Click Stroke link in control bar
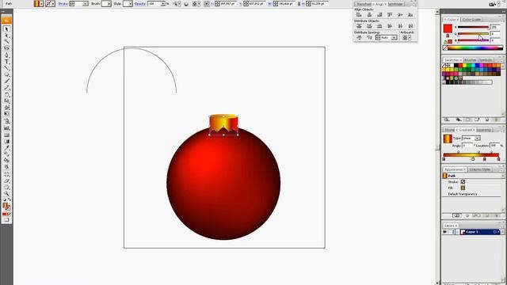507x285 pixels. click(x=63, y=4)
